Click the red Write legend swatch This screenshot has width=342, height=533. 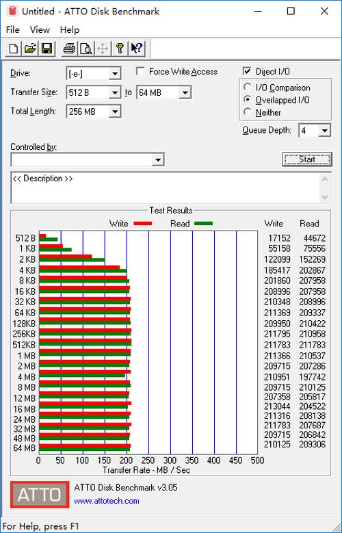tap(143, 224)
